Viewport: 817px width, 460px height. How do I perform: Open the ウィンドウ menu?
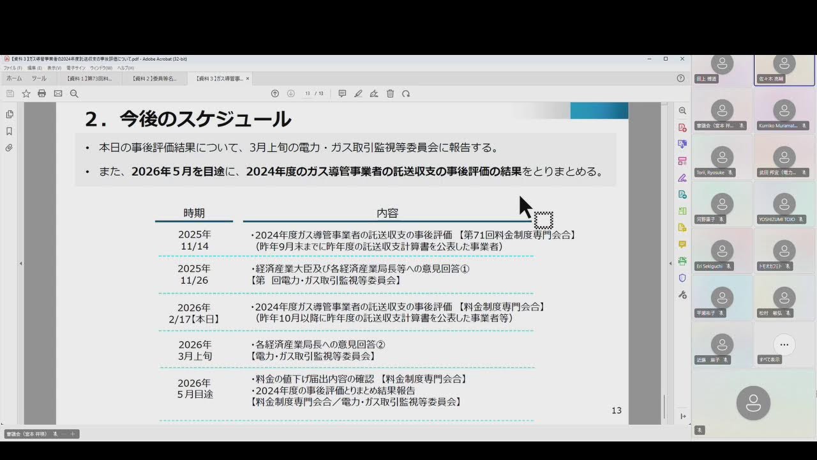point(101,68)
